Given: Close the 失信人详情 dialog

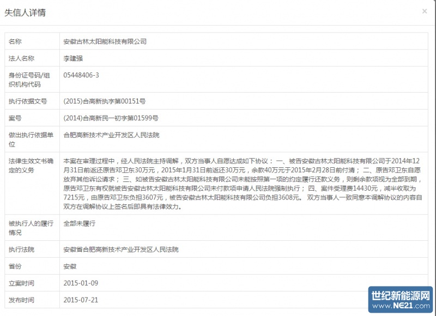Looking at the screenshot, I should tap(424, 11).
